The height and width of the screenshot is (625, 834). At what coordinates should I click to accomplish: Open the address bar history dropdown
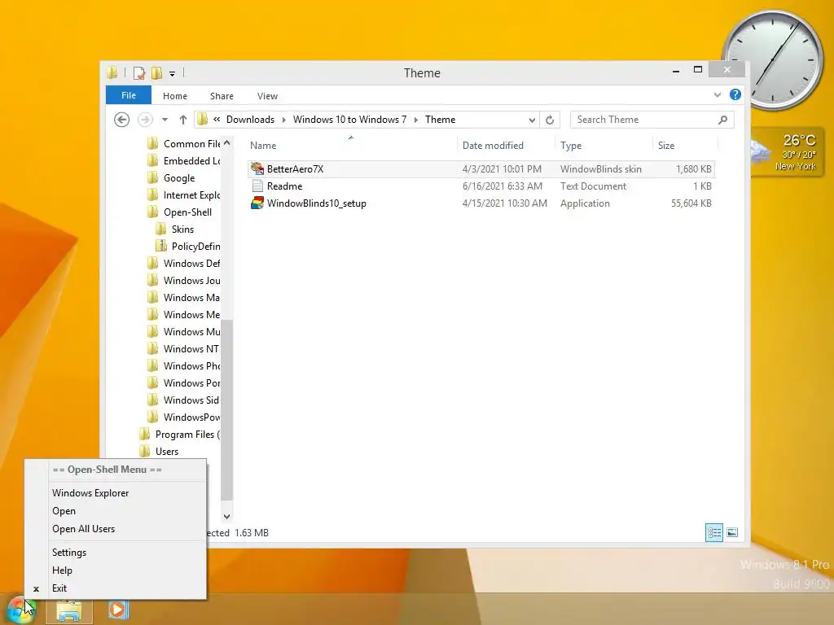[x=531, y=120]
